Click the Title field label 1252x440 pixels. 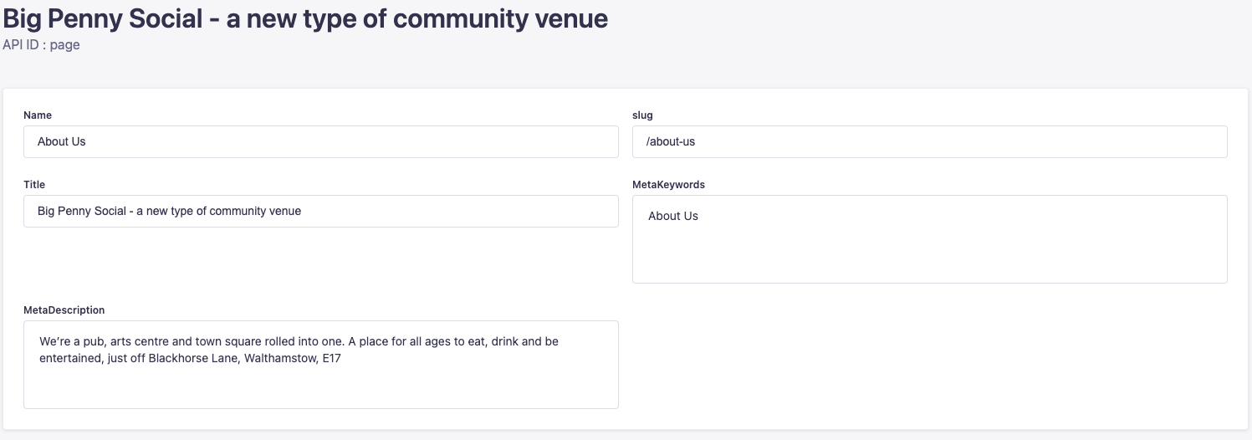click(x=34, y=184)
